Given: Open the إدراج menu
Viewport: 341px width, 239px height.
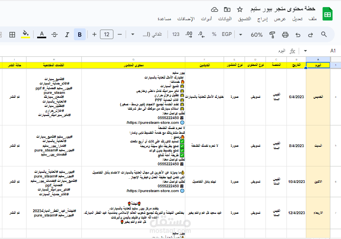Looking at the screenshot, I should (x=262, y=19).
